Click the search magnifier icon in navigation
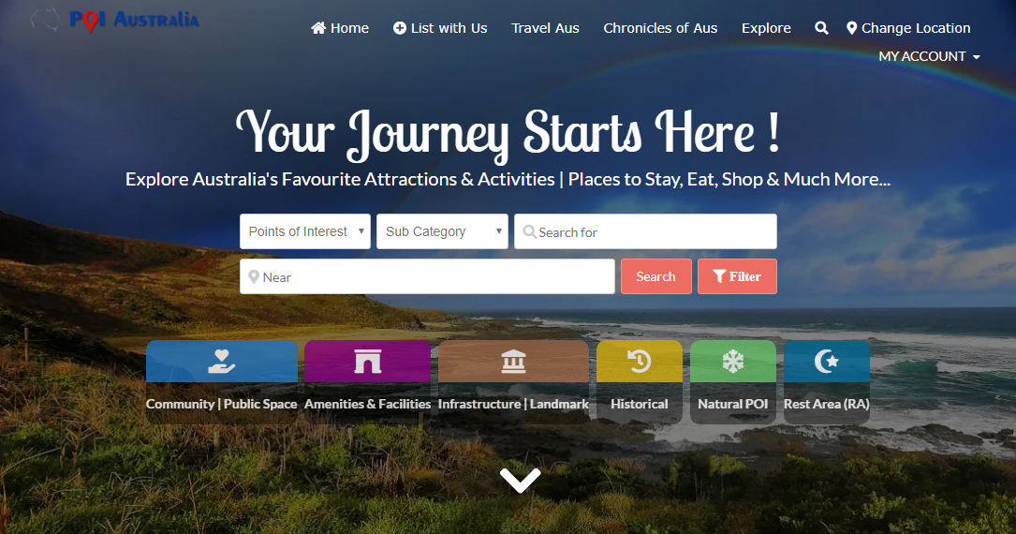Image resolution: width=1016 pixels, height=534 pixels. coord(821,28)
